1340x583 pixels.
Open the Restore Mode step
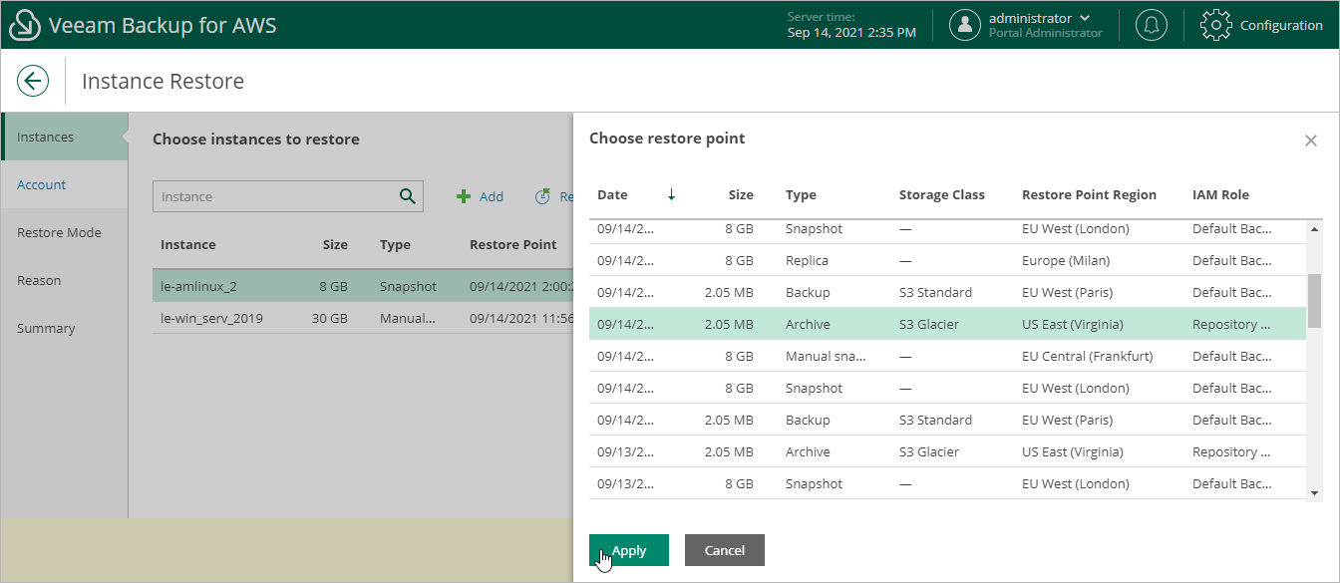[56, 232]
